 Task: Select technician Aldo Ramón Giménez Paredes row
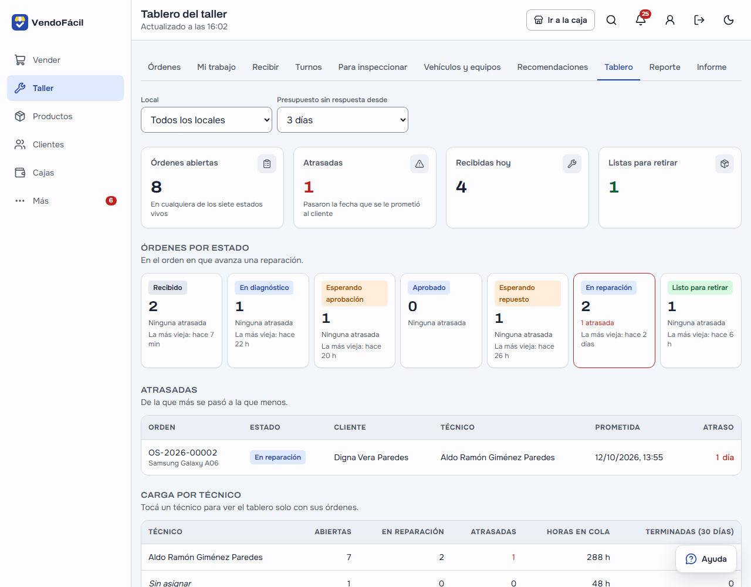[x=441, y=557]
